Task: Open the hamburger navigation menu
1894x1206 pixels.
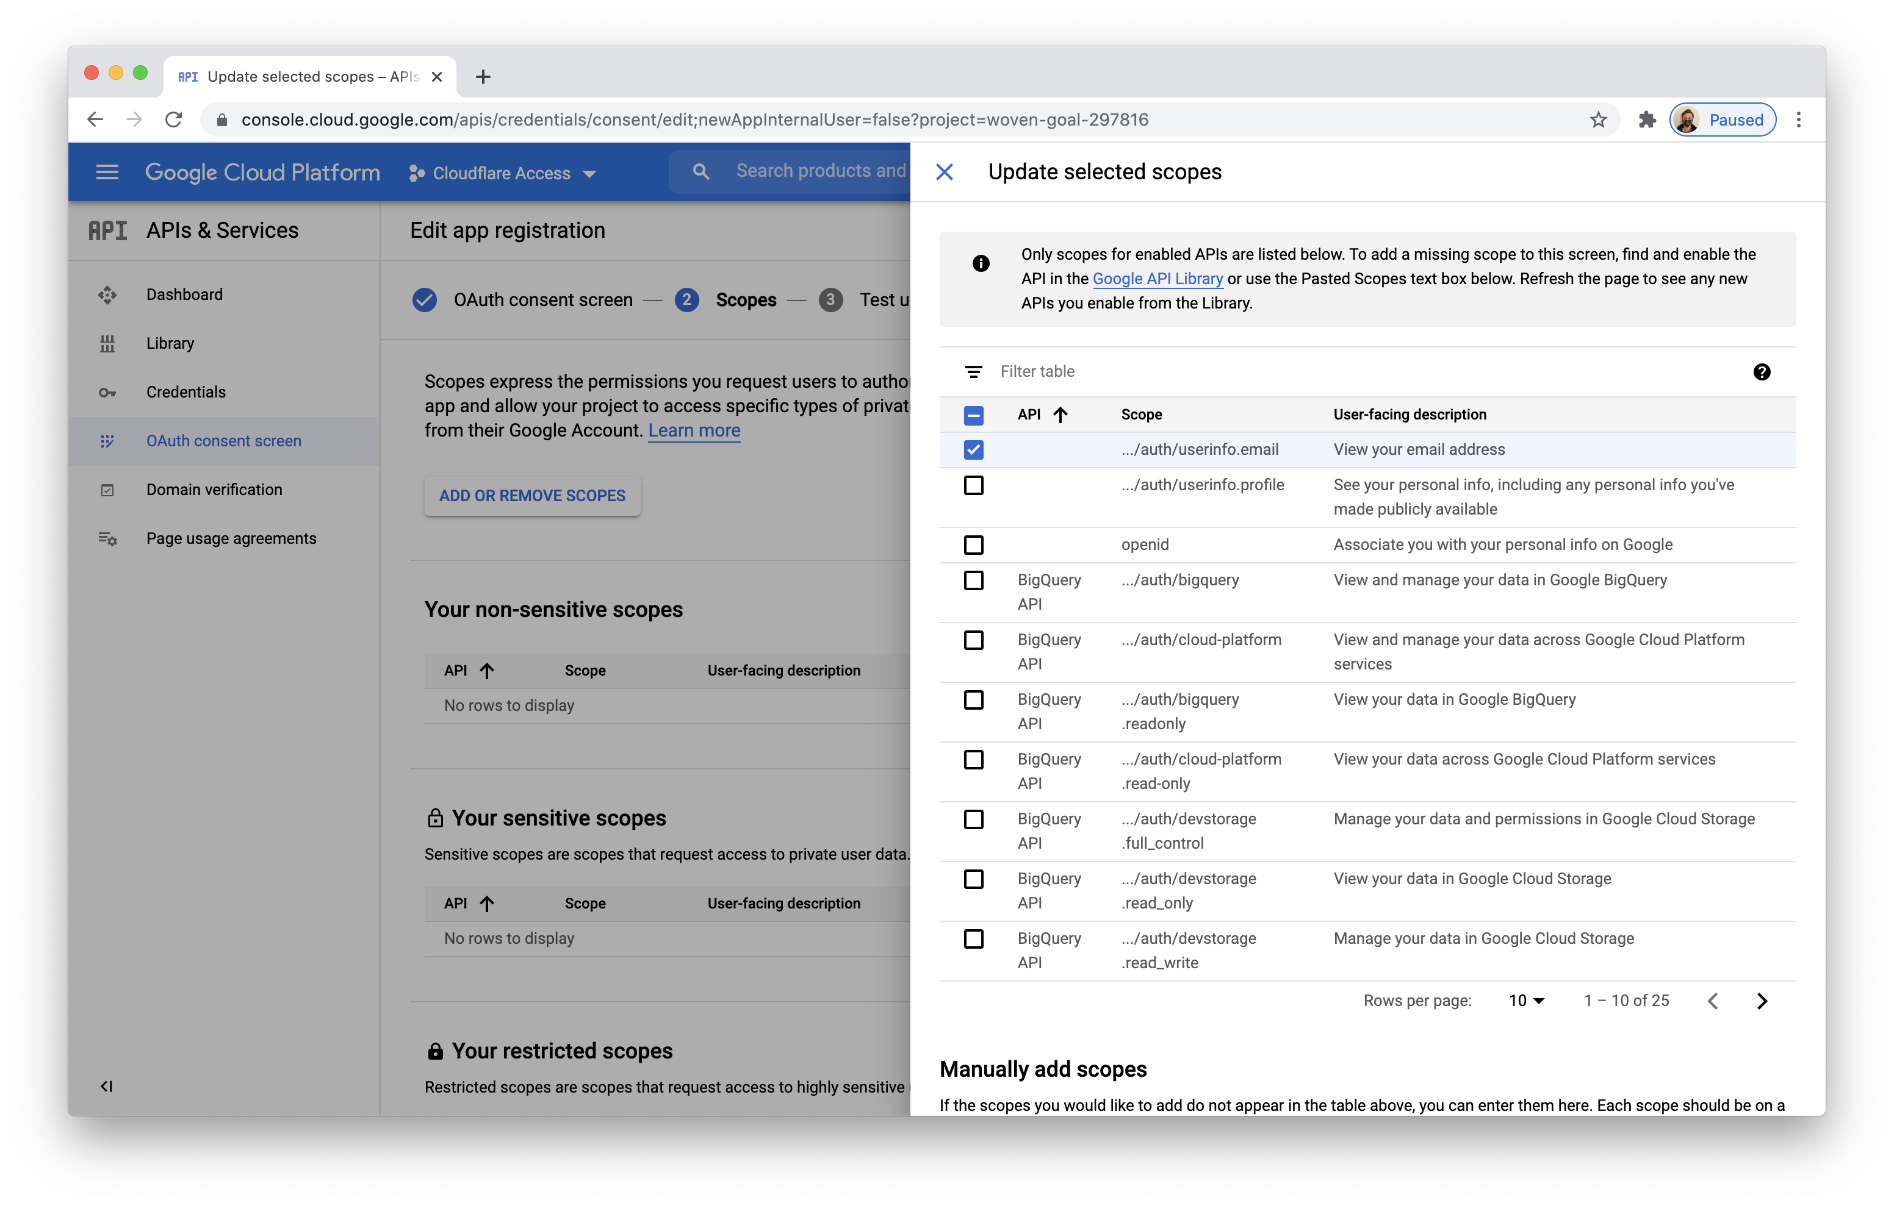Action: tap(107, 172)
